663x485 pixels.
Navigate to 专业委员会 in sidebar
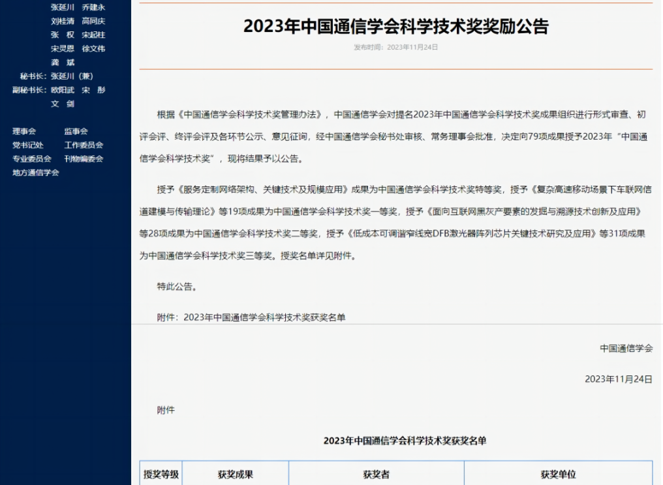(x=32, y=158)
